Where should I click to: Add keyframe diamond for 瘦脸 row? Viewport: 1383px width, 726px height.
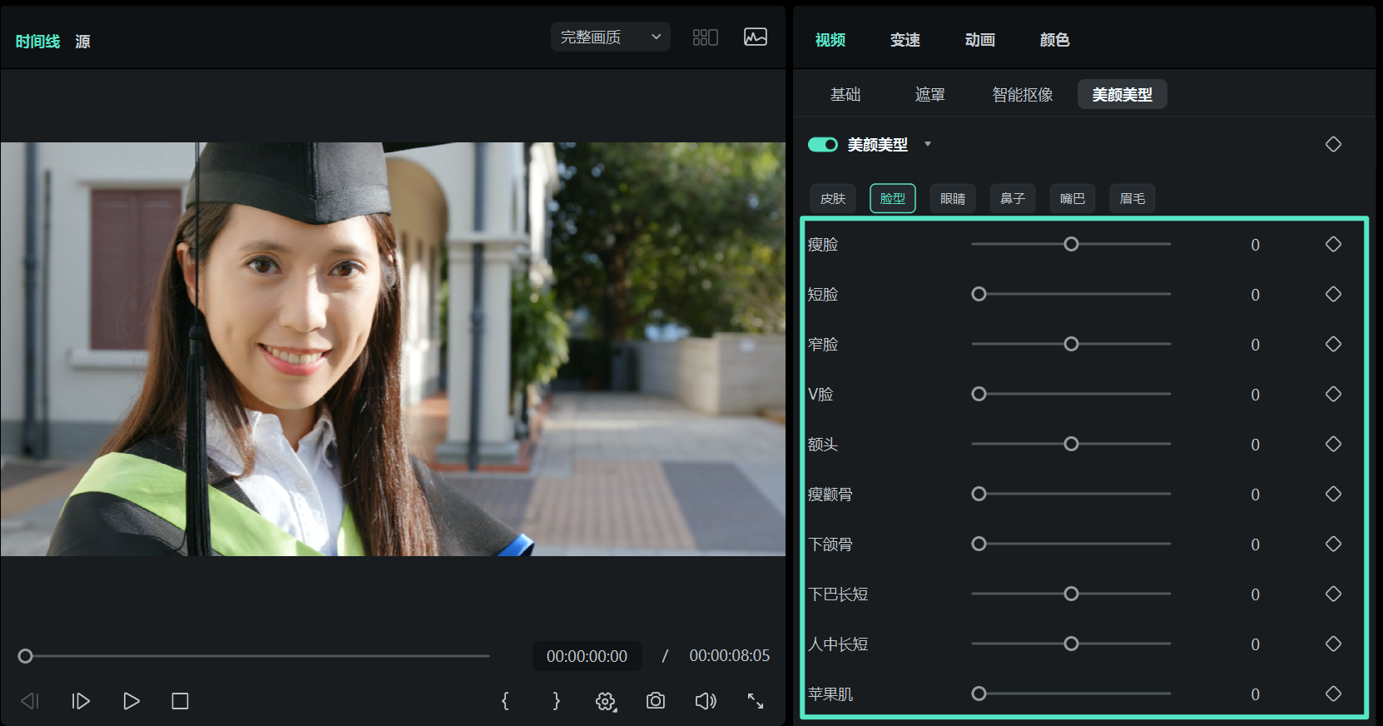pyautogui.click(x=1333, y=244)
